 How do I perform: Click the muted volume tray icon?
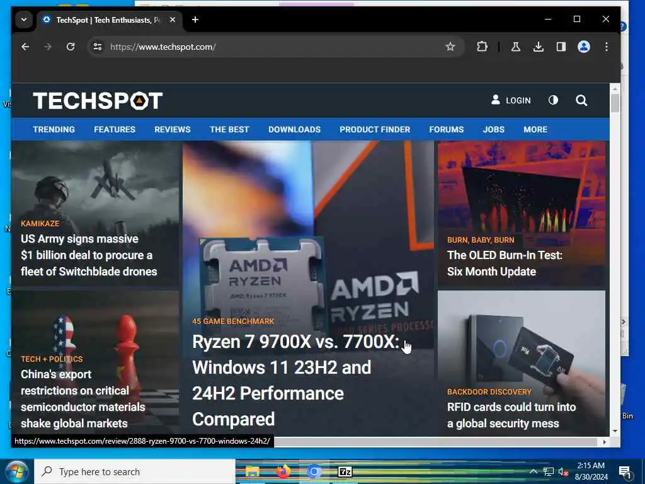[x=562, y=471]
